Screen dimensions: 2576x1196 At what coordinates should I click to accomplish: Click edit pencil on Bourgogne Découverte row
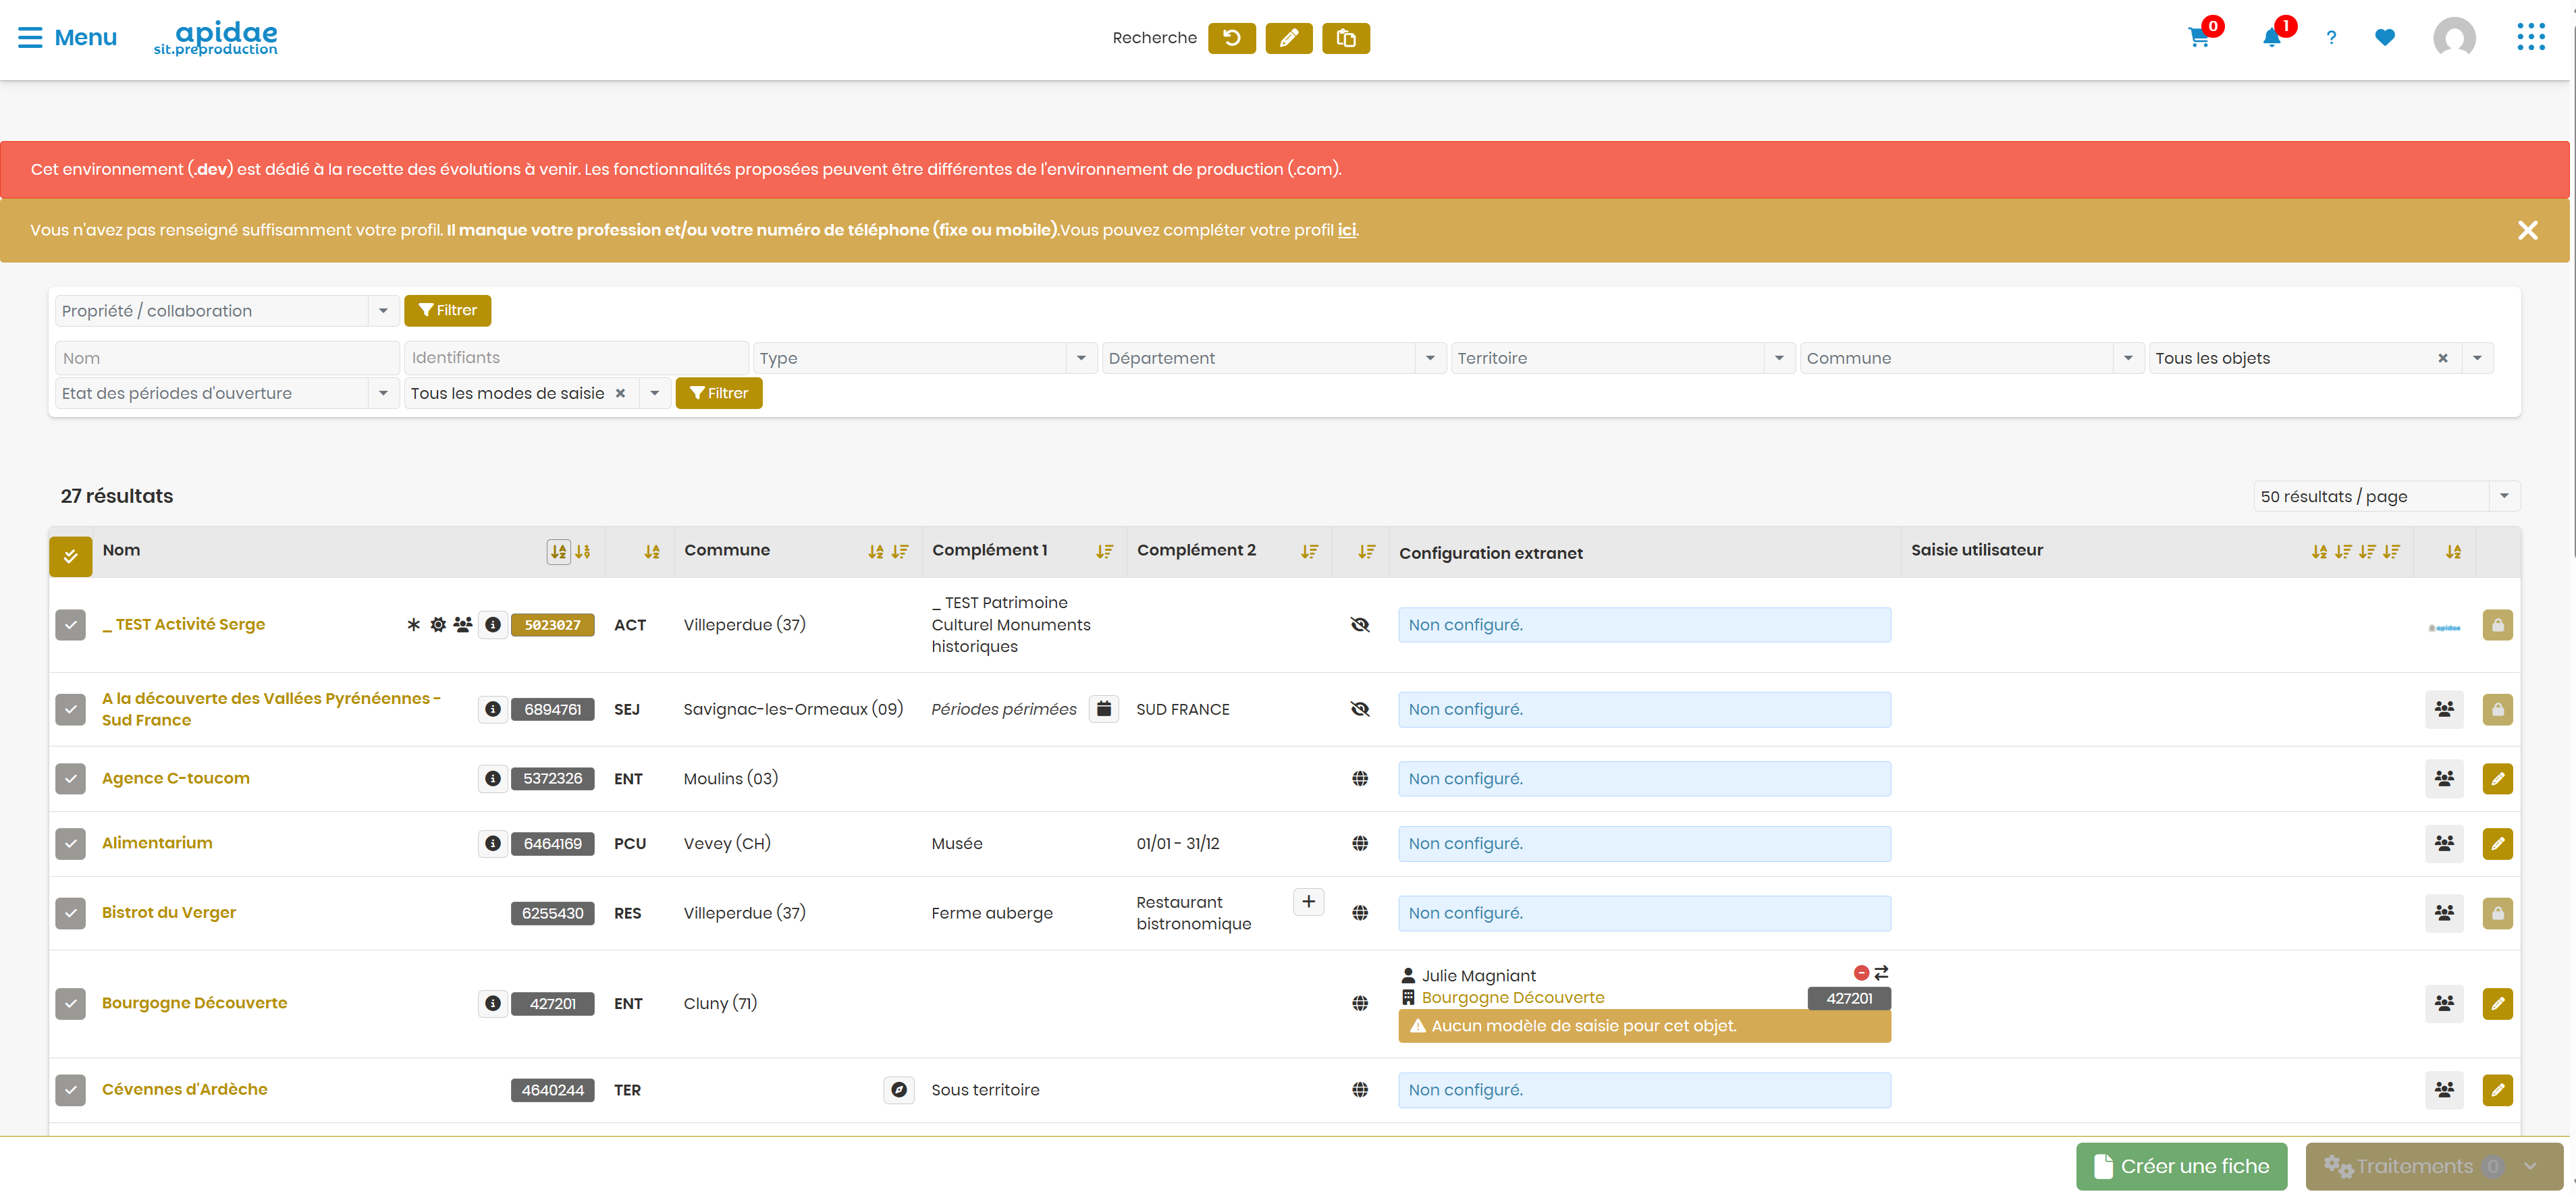[x=2497, y=1003]
